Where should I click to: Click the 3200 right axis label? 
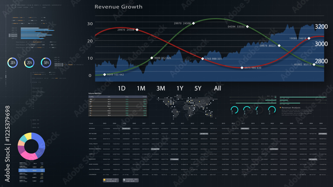pyautogui.click(x=321, y=27)
